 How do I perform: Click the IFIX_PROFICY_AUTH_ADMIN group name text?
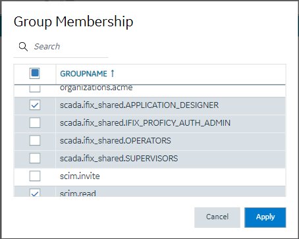coord(145,122)
